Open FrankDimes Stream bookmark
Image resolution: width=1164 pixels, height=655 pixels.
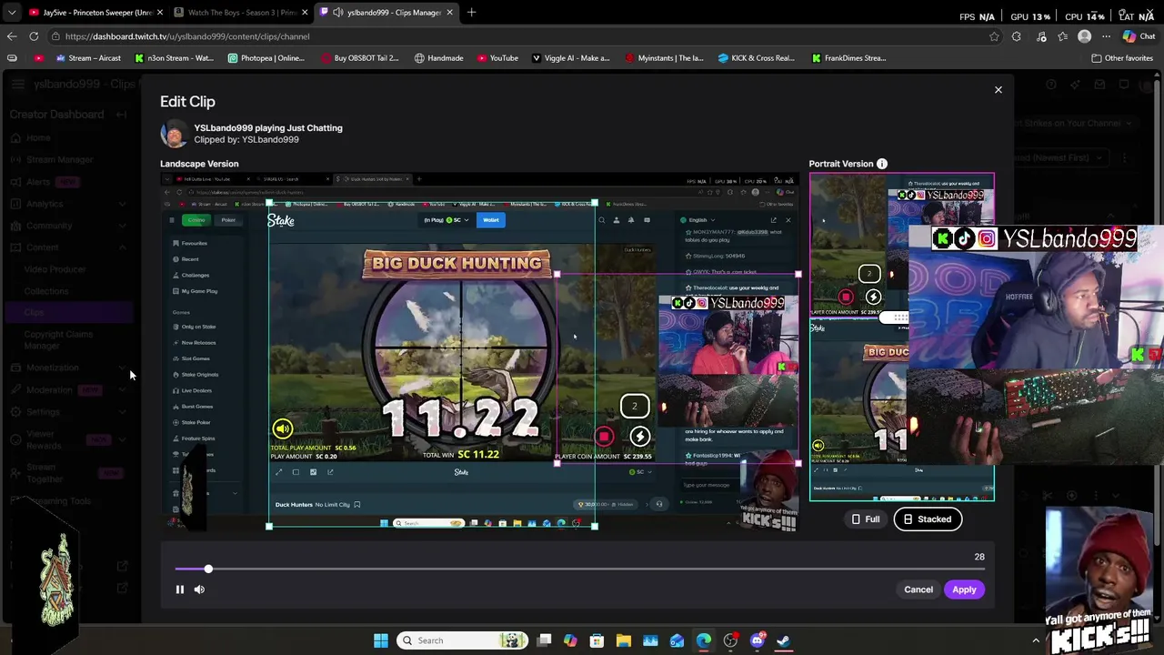point(848,58)
